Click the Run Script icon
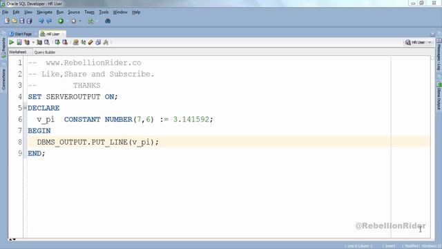 [19, 42]
